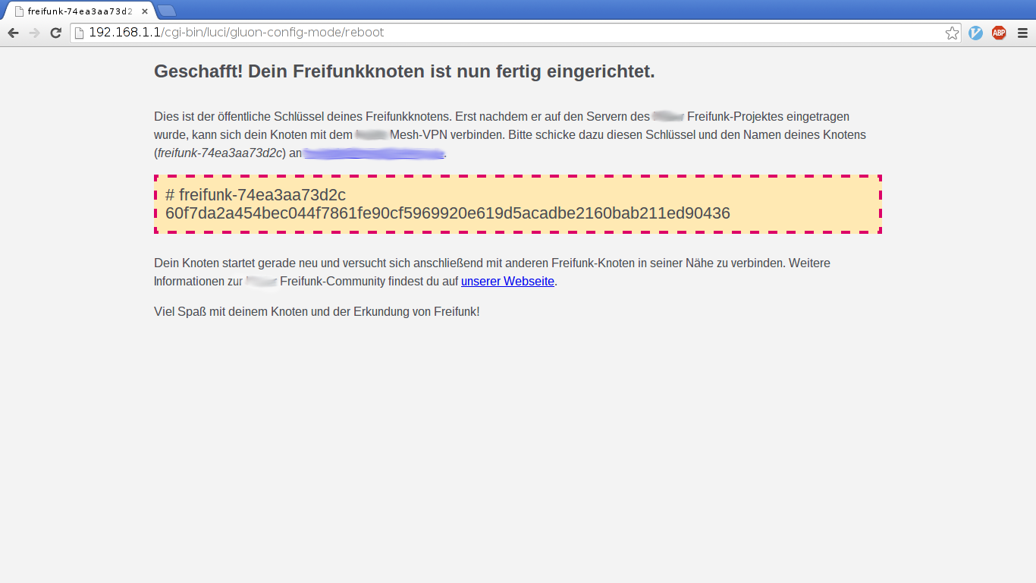
Task: Click the "Geschafft!" page heading
Action: point(403,71)
